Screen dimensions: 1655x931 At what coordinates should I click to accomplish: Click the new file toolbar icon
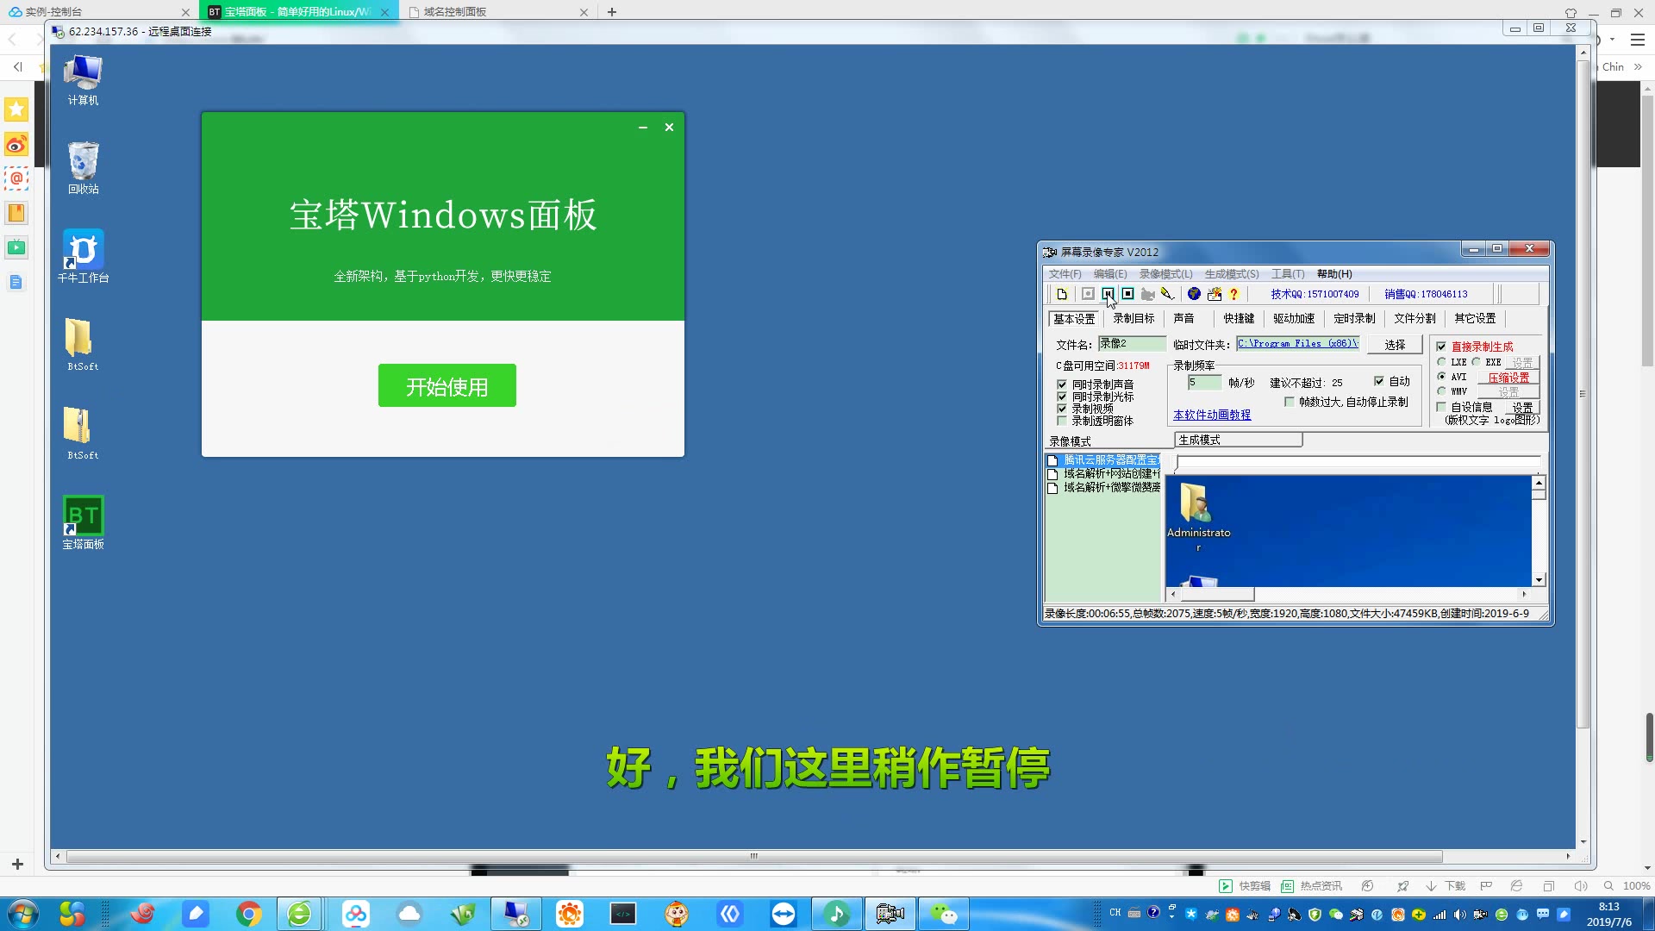pos(1062,294)
